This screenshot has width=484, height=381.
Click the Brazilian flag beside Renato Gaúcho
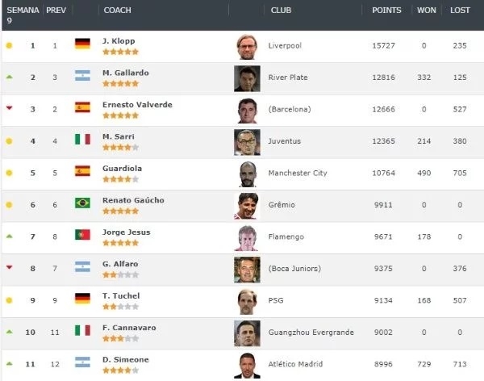point(82,204)
